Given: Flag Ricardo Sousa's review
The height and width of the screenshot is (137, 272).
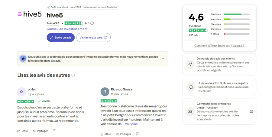Looking at the screenshot, I should coord(138,134).
